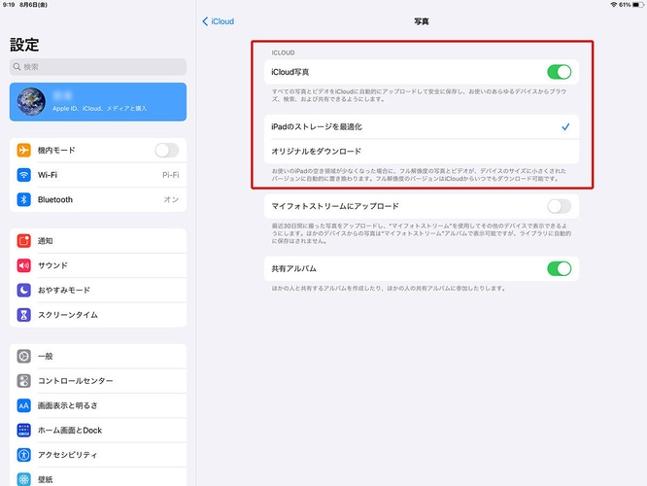Tap the battery icon in status bar
The width and height of the screenshot is (647, 486).
click(x=637, y=5)
